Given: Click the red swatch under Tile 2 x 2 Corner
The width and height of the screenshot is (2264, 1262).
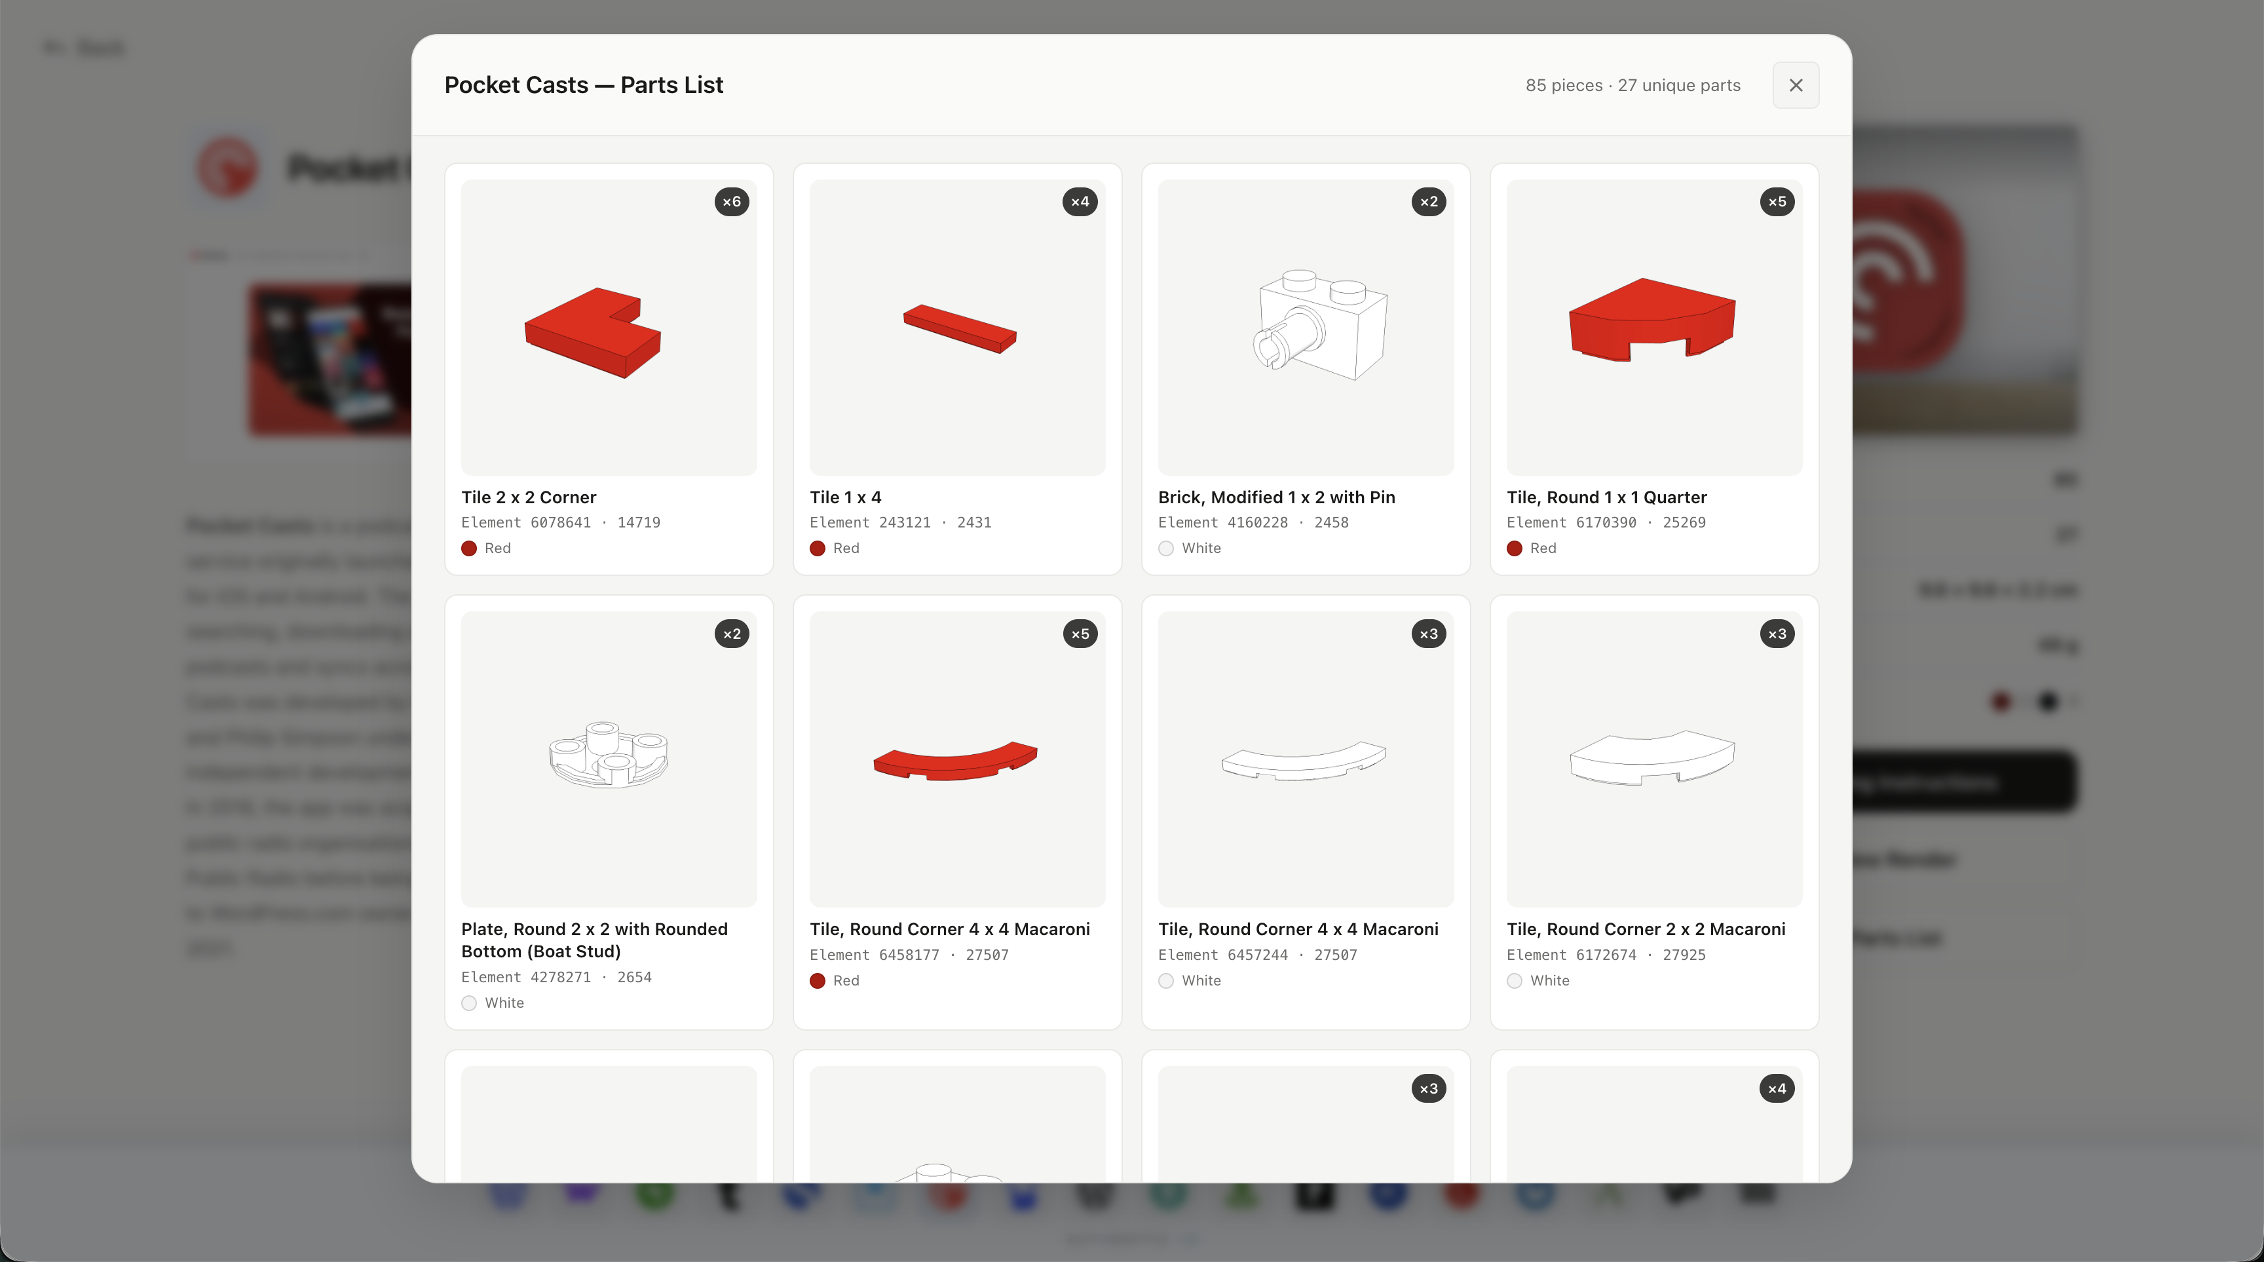Looking at the screenshot, I should coord(469,548).
